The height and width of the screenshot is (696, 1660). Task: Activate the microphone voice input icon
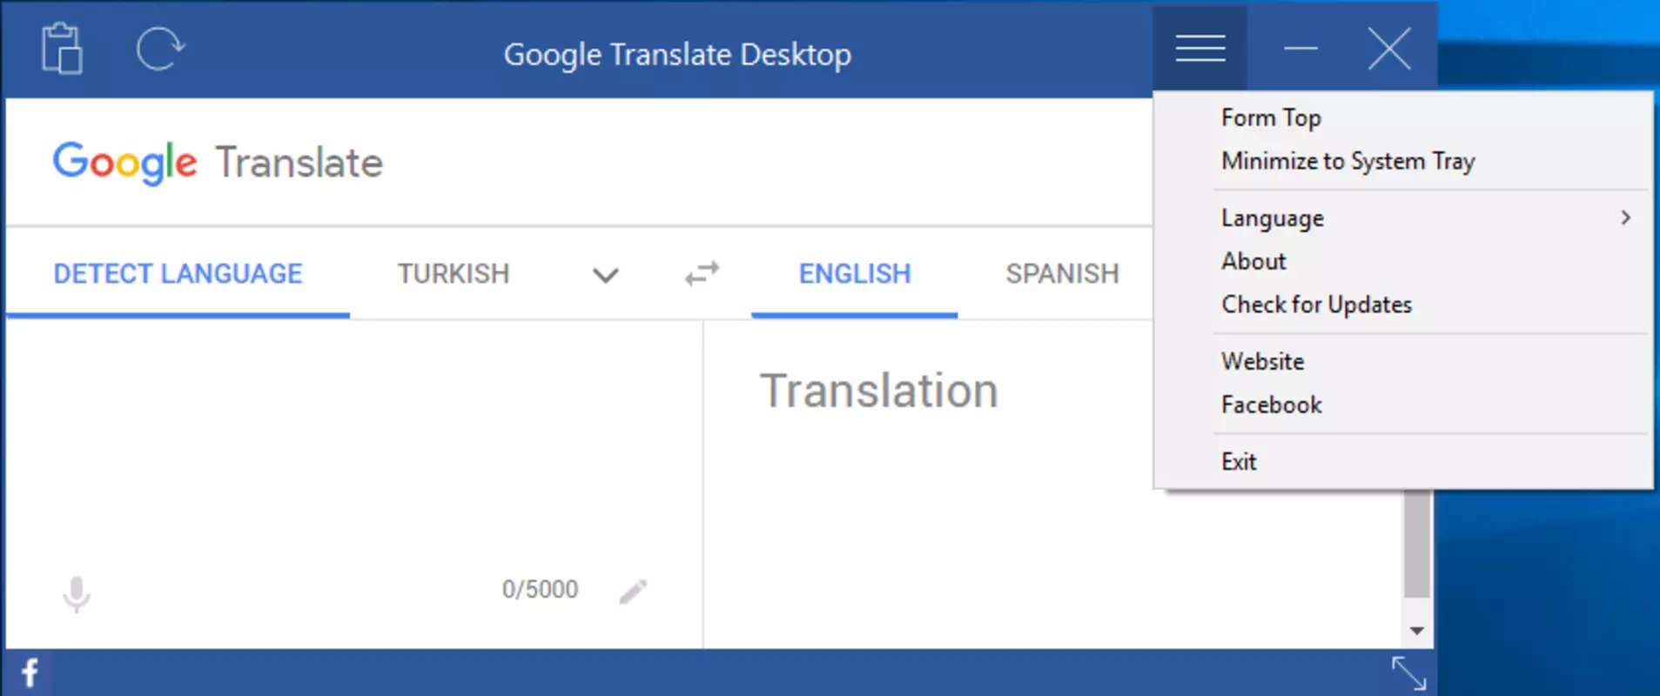[77, 594]
